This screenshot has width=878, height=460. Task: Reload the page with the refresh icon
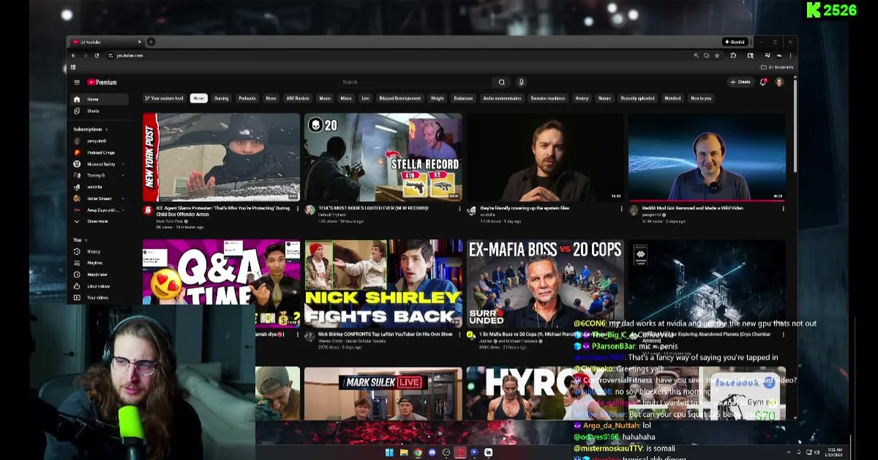pyautogui.click(x=96, y=56)
